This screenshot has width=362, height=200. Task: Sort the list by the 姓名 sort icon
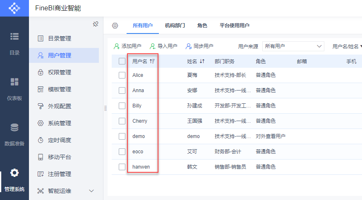click(202, 61)
